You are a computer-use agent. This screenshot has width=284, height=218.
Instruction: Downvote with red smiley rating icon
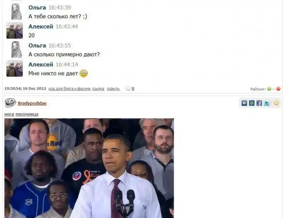[278, 89]
